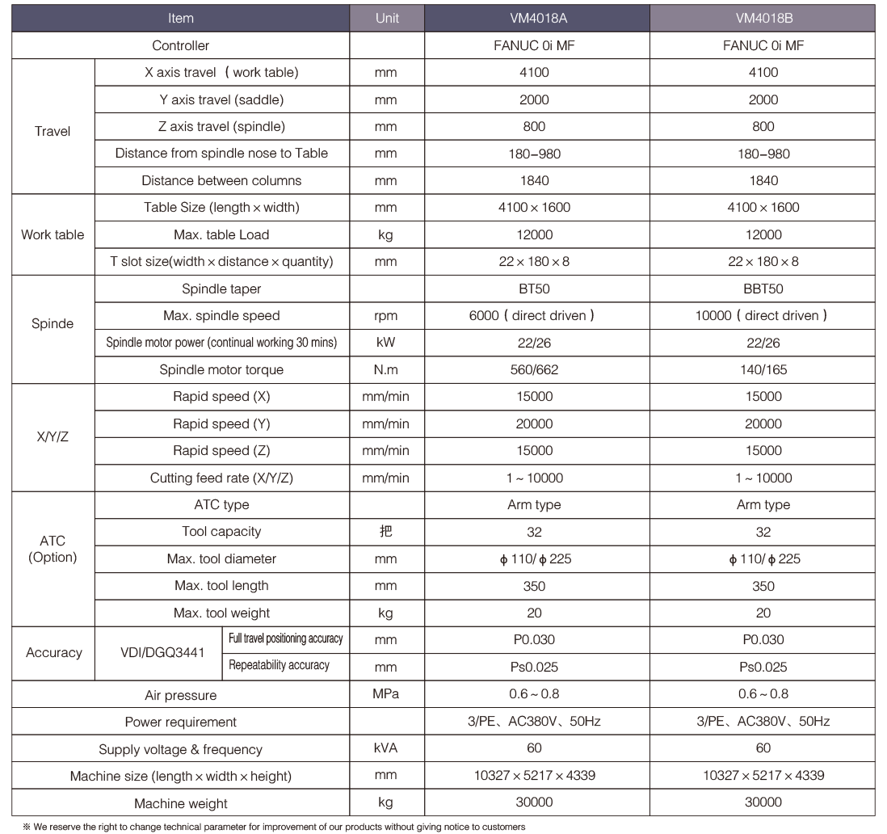Screen dimensions: 887x834
Task: Click the BBT50 spindle taper value
Action: point(763,289)
